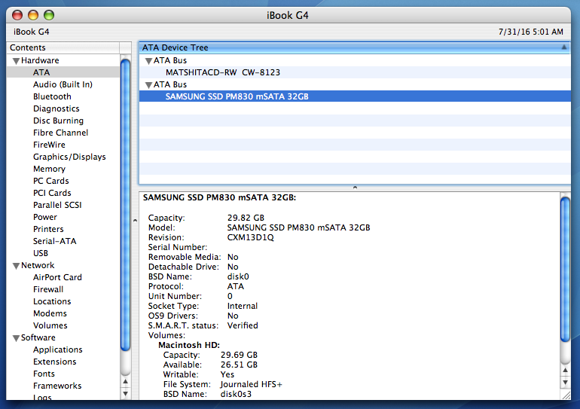Collapse the first ATA Bus triangle
The image size is (580, 409).
coord(148,61)
